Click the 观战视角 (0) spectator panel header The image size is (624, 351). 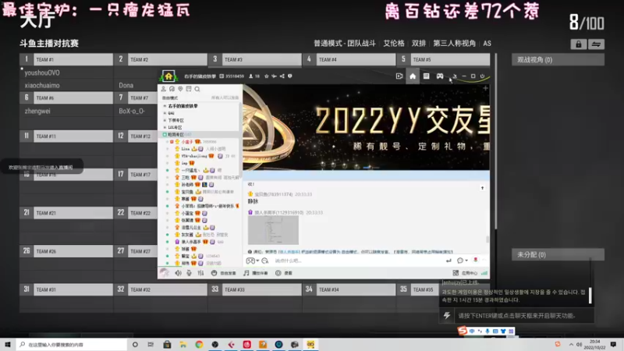click(558, 60)
